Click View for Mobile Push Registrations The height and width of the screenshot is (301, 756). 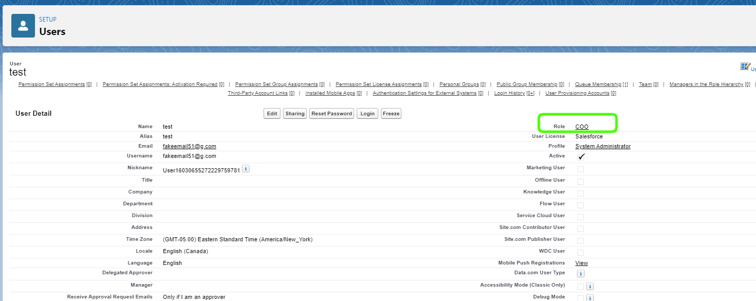(582, 263)
